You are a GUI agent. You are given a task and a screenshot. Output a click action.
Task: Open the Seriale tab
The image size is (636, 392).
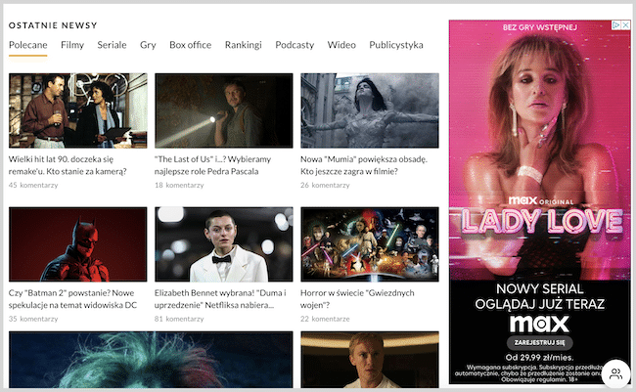point(112,45)
